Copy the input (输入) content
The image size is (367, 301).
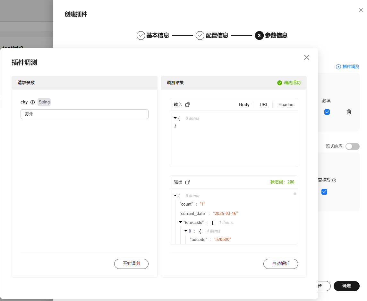pos(187,104)
